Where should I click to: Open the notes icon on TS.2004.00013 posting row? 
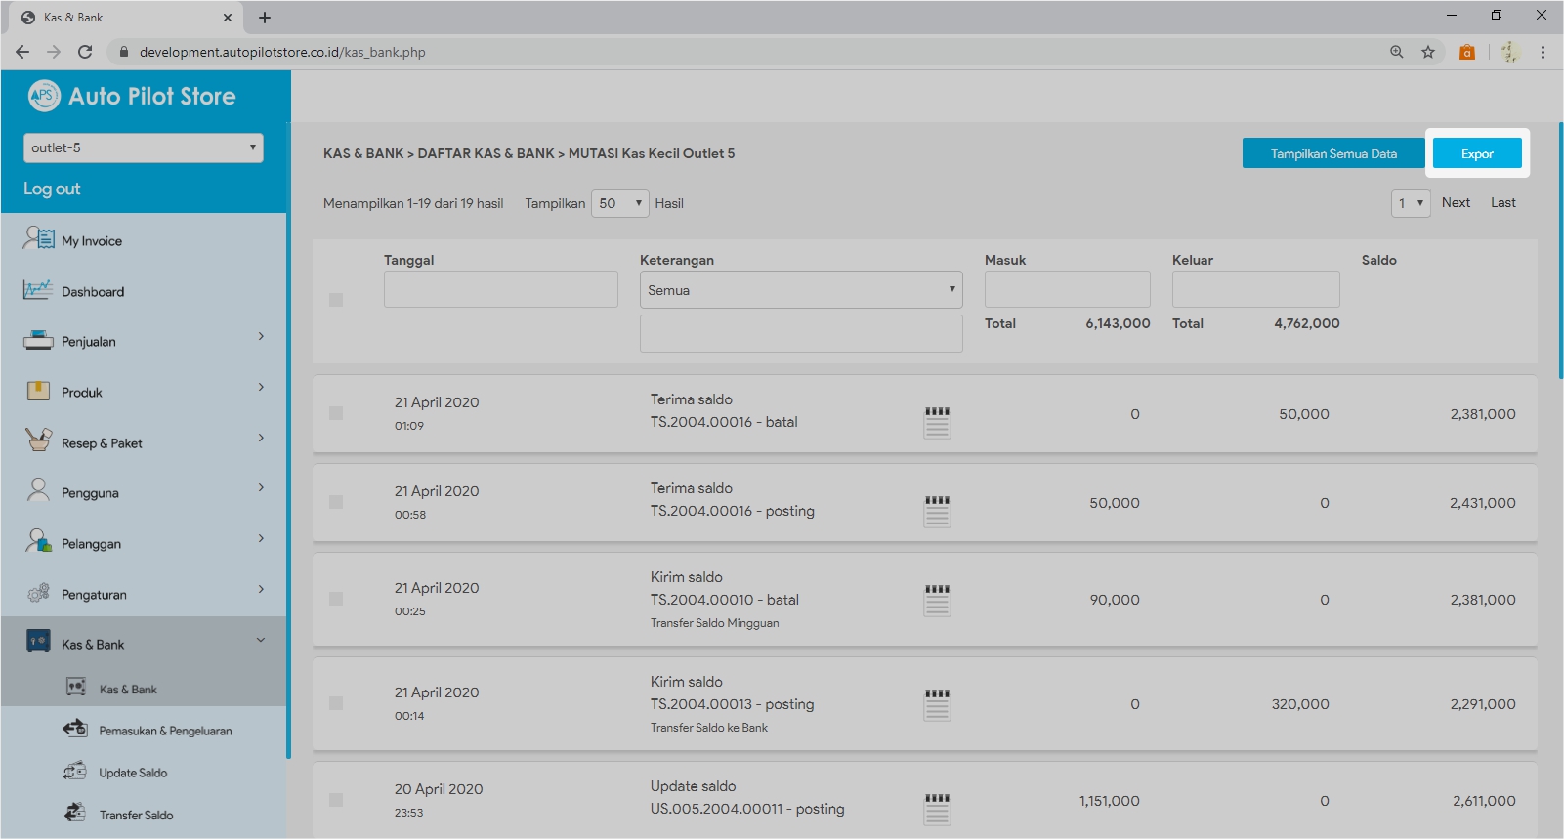937,704
